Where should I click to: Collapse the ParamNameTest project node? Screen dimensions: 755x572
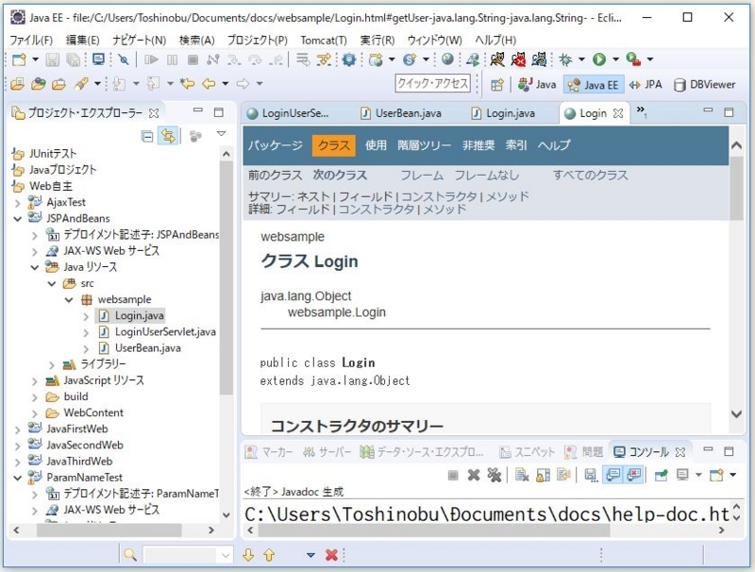[18, 479]
